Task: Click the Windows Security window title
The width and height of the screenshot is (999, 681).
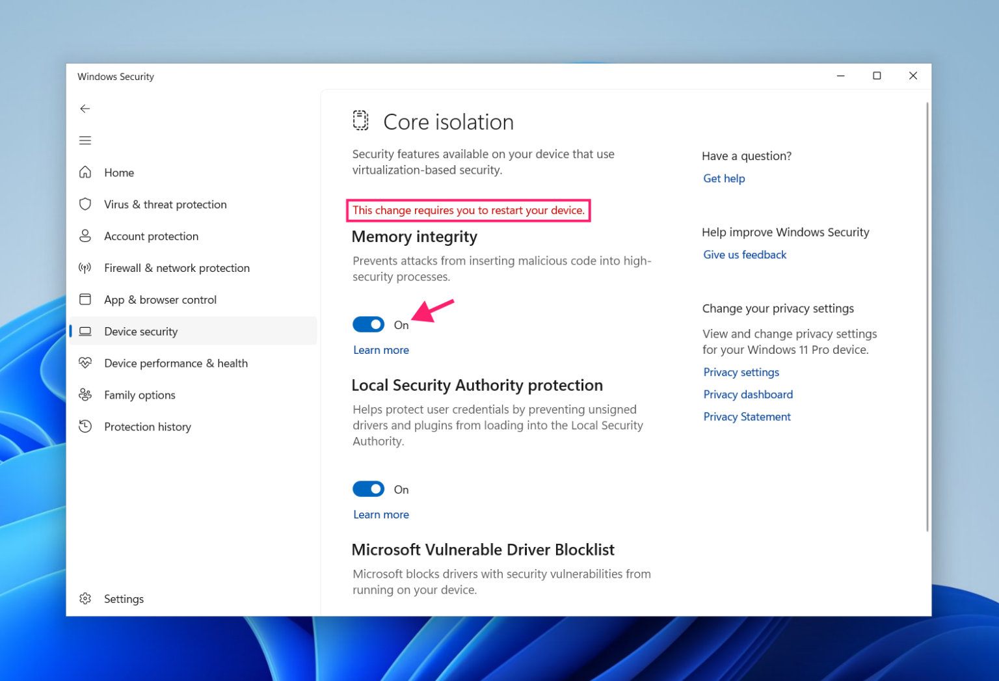Action: [116, 76]
